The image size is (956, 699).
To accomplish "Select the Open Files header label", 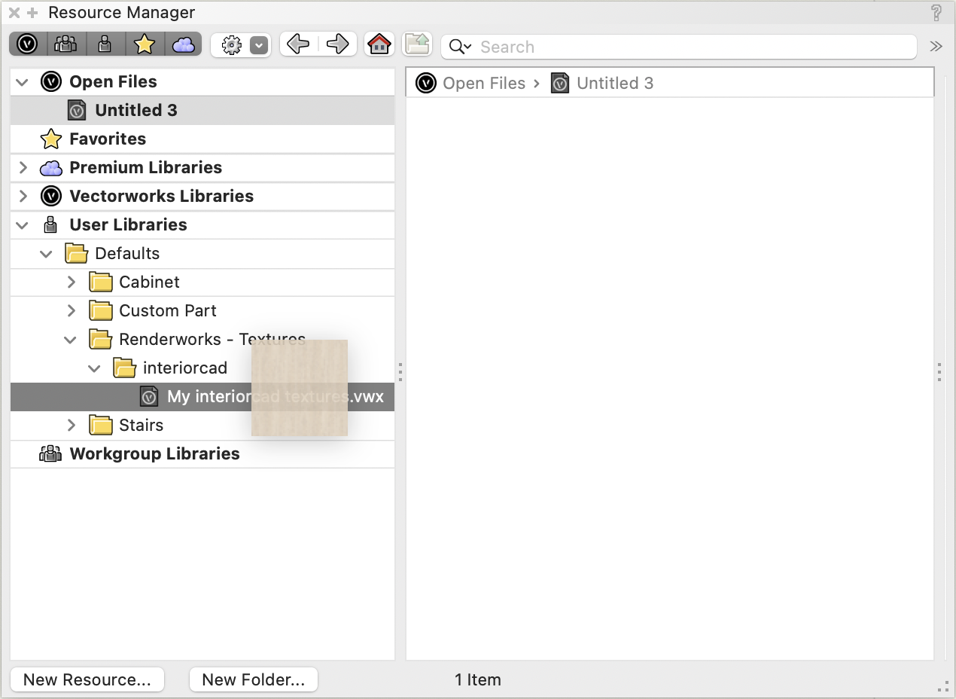I will (x=113, y=81).
